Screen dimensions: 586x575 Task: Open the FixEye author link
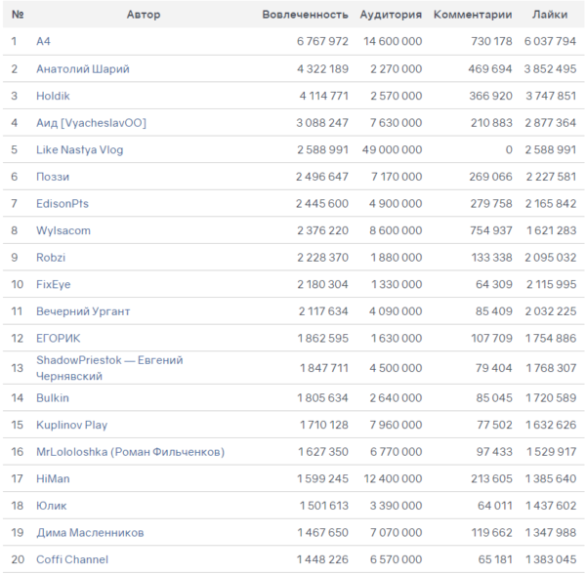click(x=53, y=284)
